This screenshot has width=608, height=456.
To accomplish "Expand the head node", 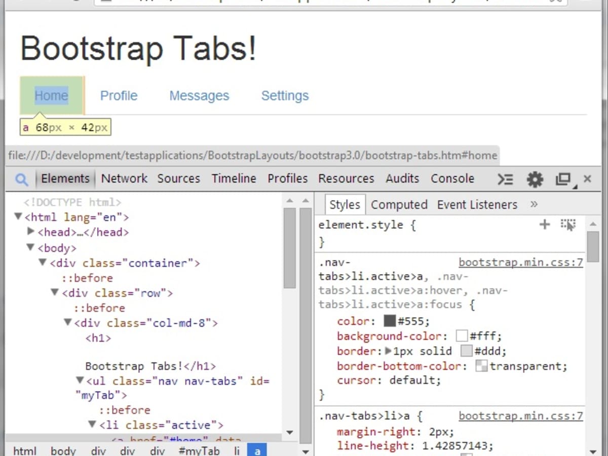I will point(31,232).
